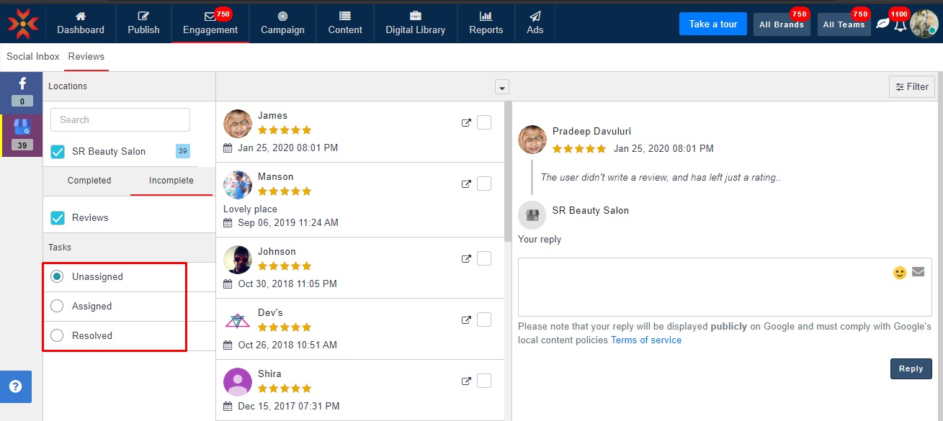Image resolution: width=943 pixels, height=421 pixels.
Task: Click the Facebook icon in left sidebar
Action: coord(22,85)
